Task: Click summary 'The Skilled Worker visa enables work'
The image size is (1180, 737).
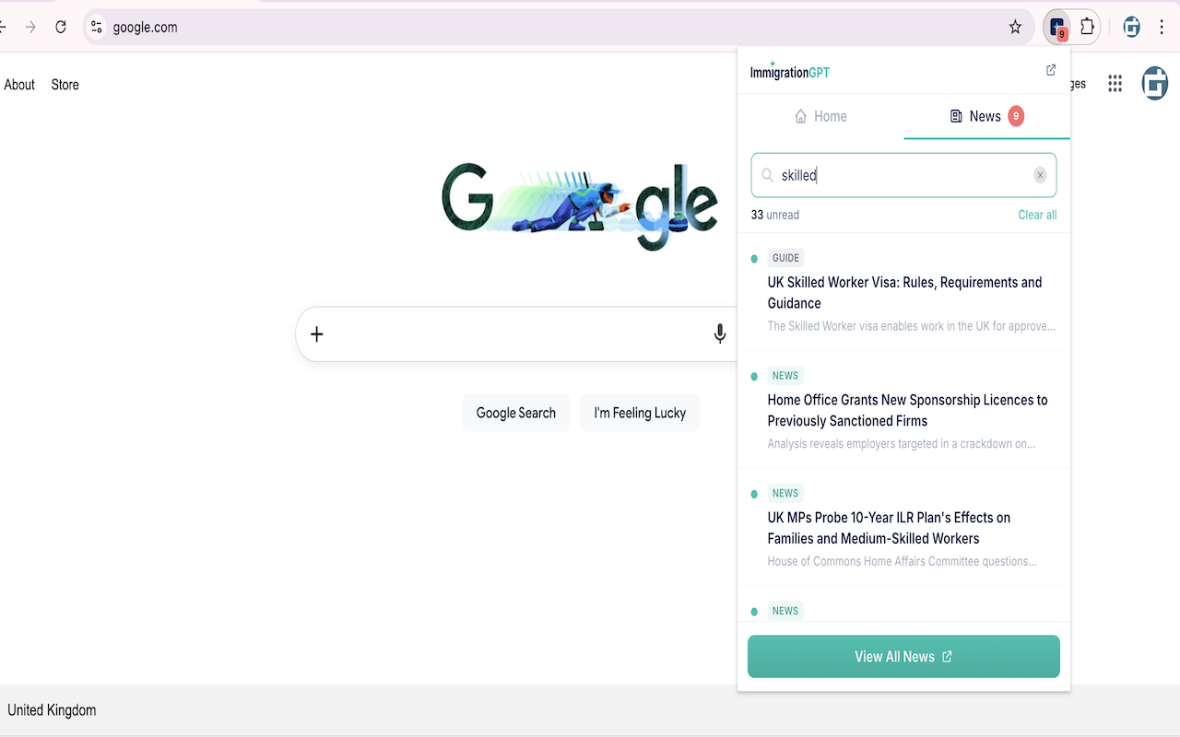Action: point(912,326)
